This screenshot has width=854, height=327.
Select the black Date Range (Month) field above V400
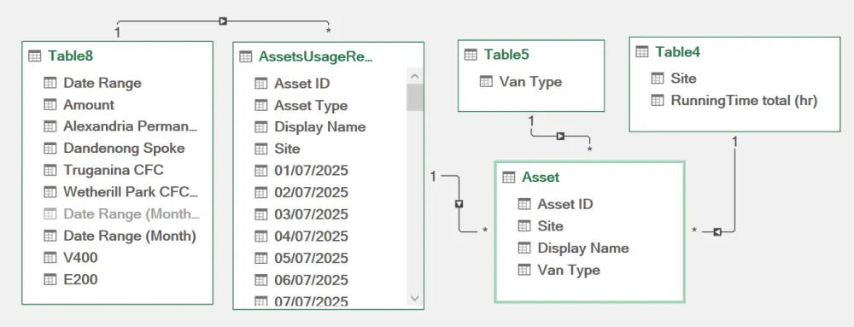(x=130, y=236)
